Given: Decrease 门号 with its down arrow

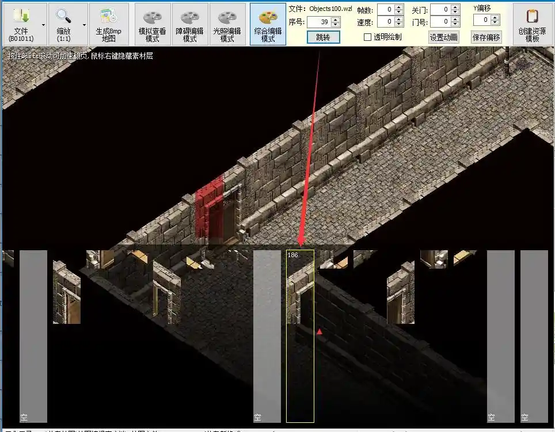Looking at the screenshot, I should [455, 24].
